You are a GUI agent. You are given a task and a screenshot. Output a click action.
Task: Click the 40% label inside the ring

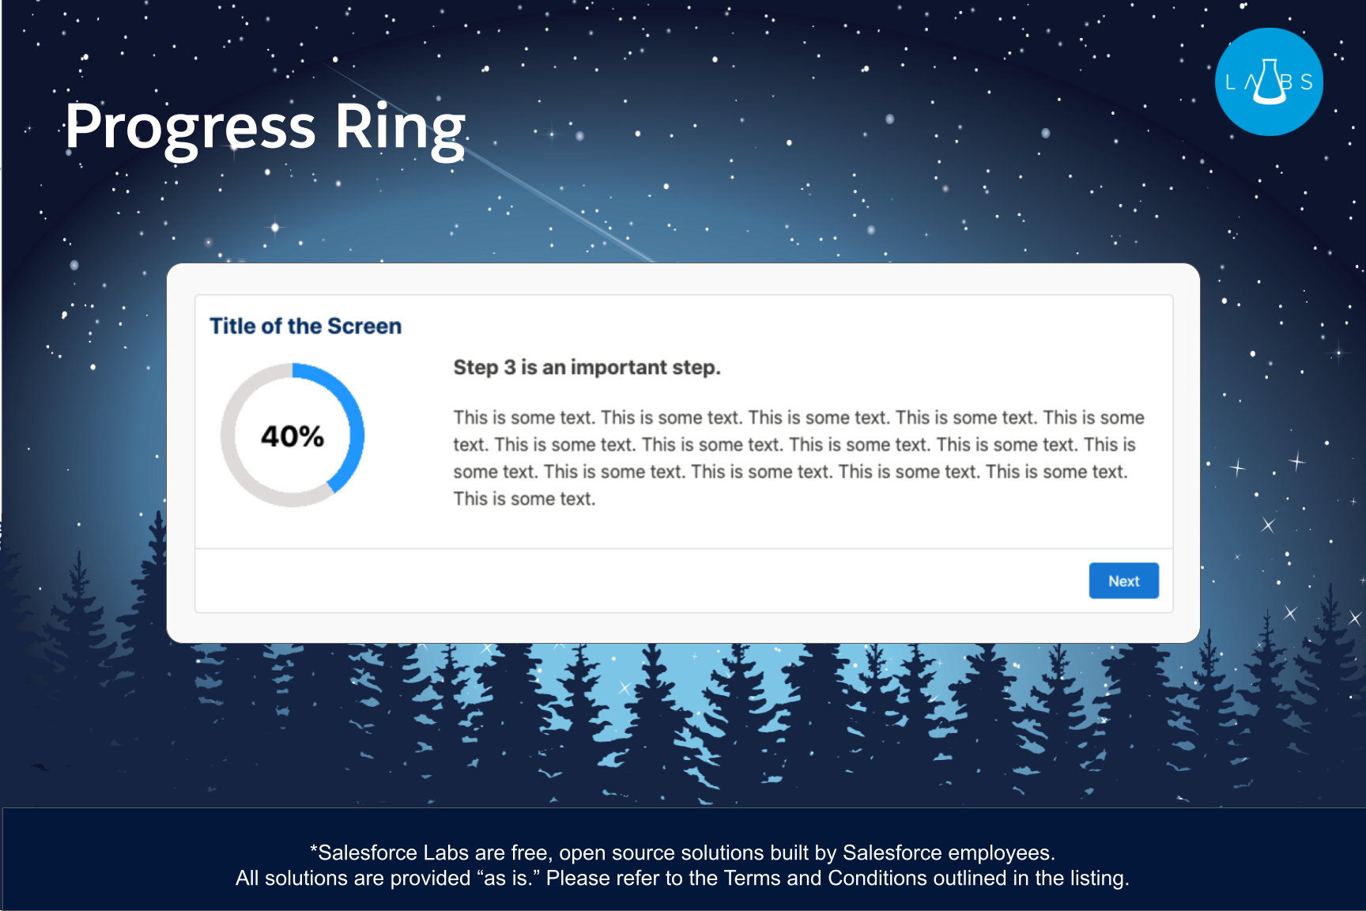point(292,436)
